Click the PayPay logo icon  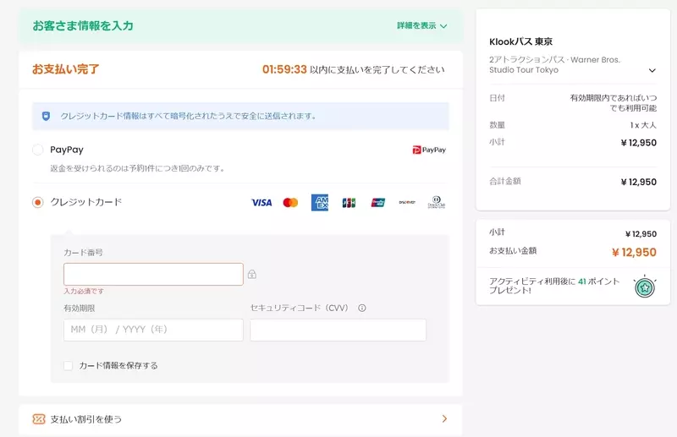tap(429, 150)
